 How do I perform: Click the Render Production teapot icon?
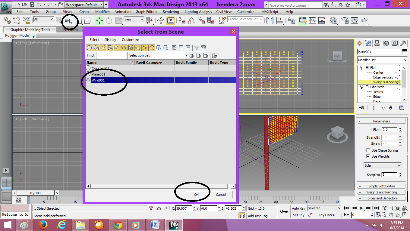[364, 20]
